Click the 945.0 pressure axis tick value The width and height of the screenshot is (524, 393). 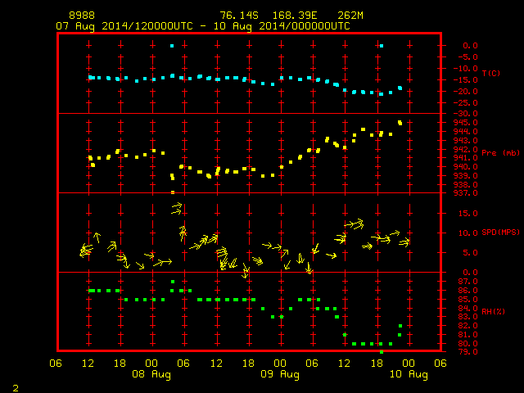pos(465,123)
